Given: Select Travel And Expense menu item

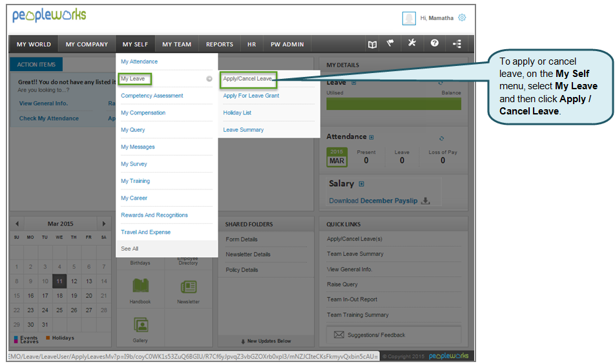Looking at the screenshot, I should 145,233.
